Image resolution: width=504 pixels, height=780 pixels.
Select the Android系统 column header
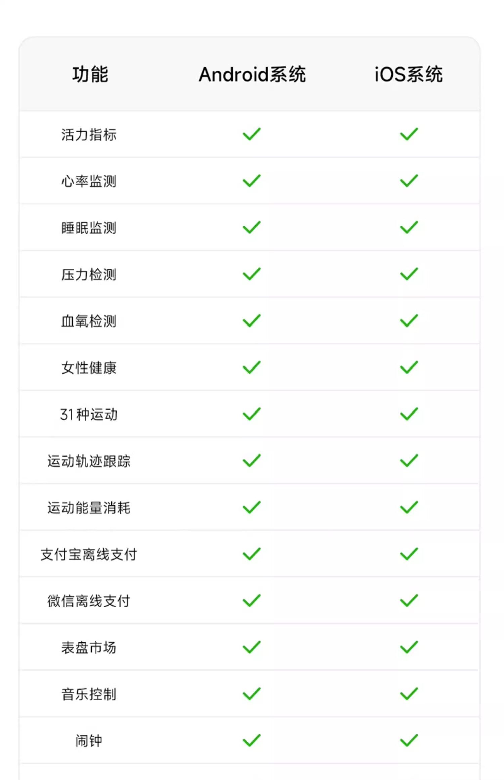252,74
